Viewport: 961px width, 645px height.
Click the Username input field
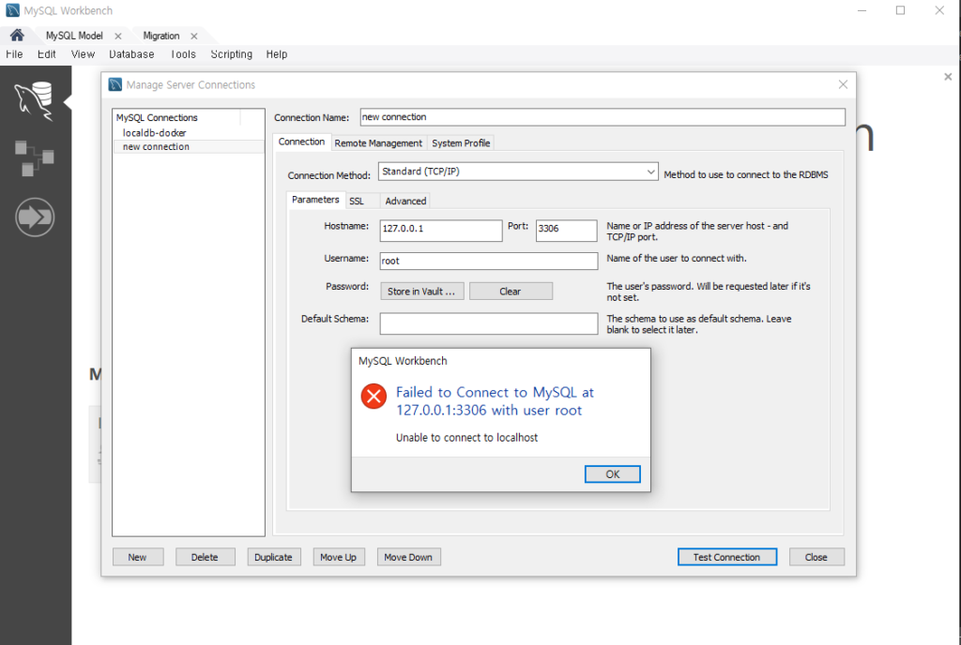(x=488, y=261)
